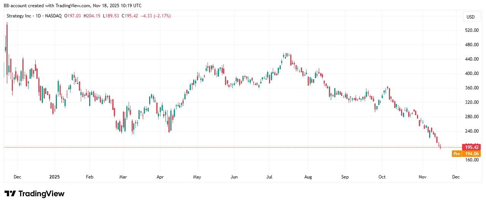Select the red 195.42 current price label

coord(471,147)
